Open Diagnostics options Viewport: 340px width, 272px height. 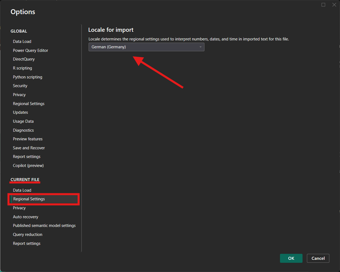[x=23, y=130]
